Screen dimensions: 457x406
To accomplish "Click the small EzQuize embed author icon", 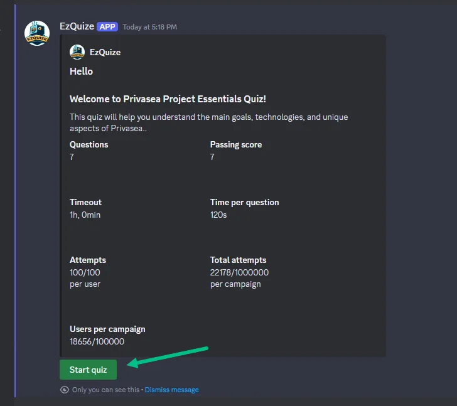I will tap(77, 52).
